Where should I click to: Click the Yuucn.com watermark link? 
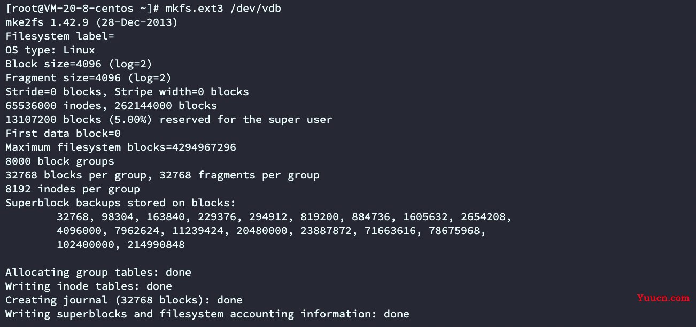click(x=663, y=298)
